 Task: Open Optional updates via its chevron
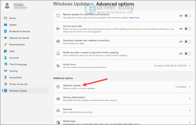point(189,87)
